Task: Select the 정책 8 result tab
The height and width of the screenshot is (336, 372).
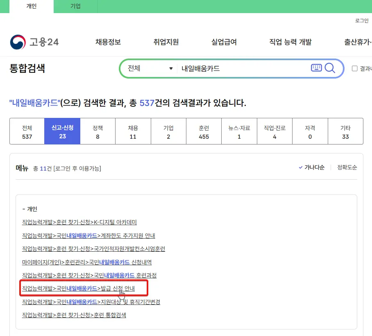Action: pos(98,131)
